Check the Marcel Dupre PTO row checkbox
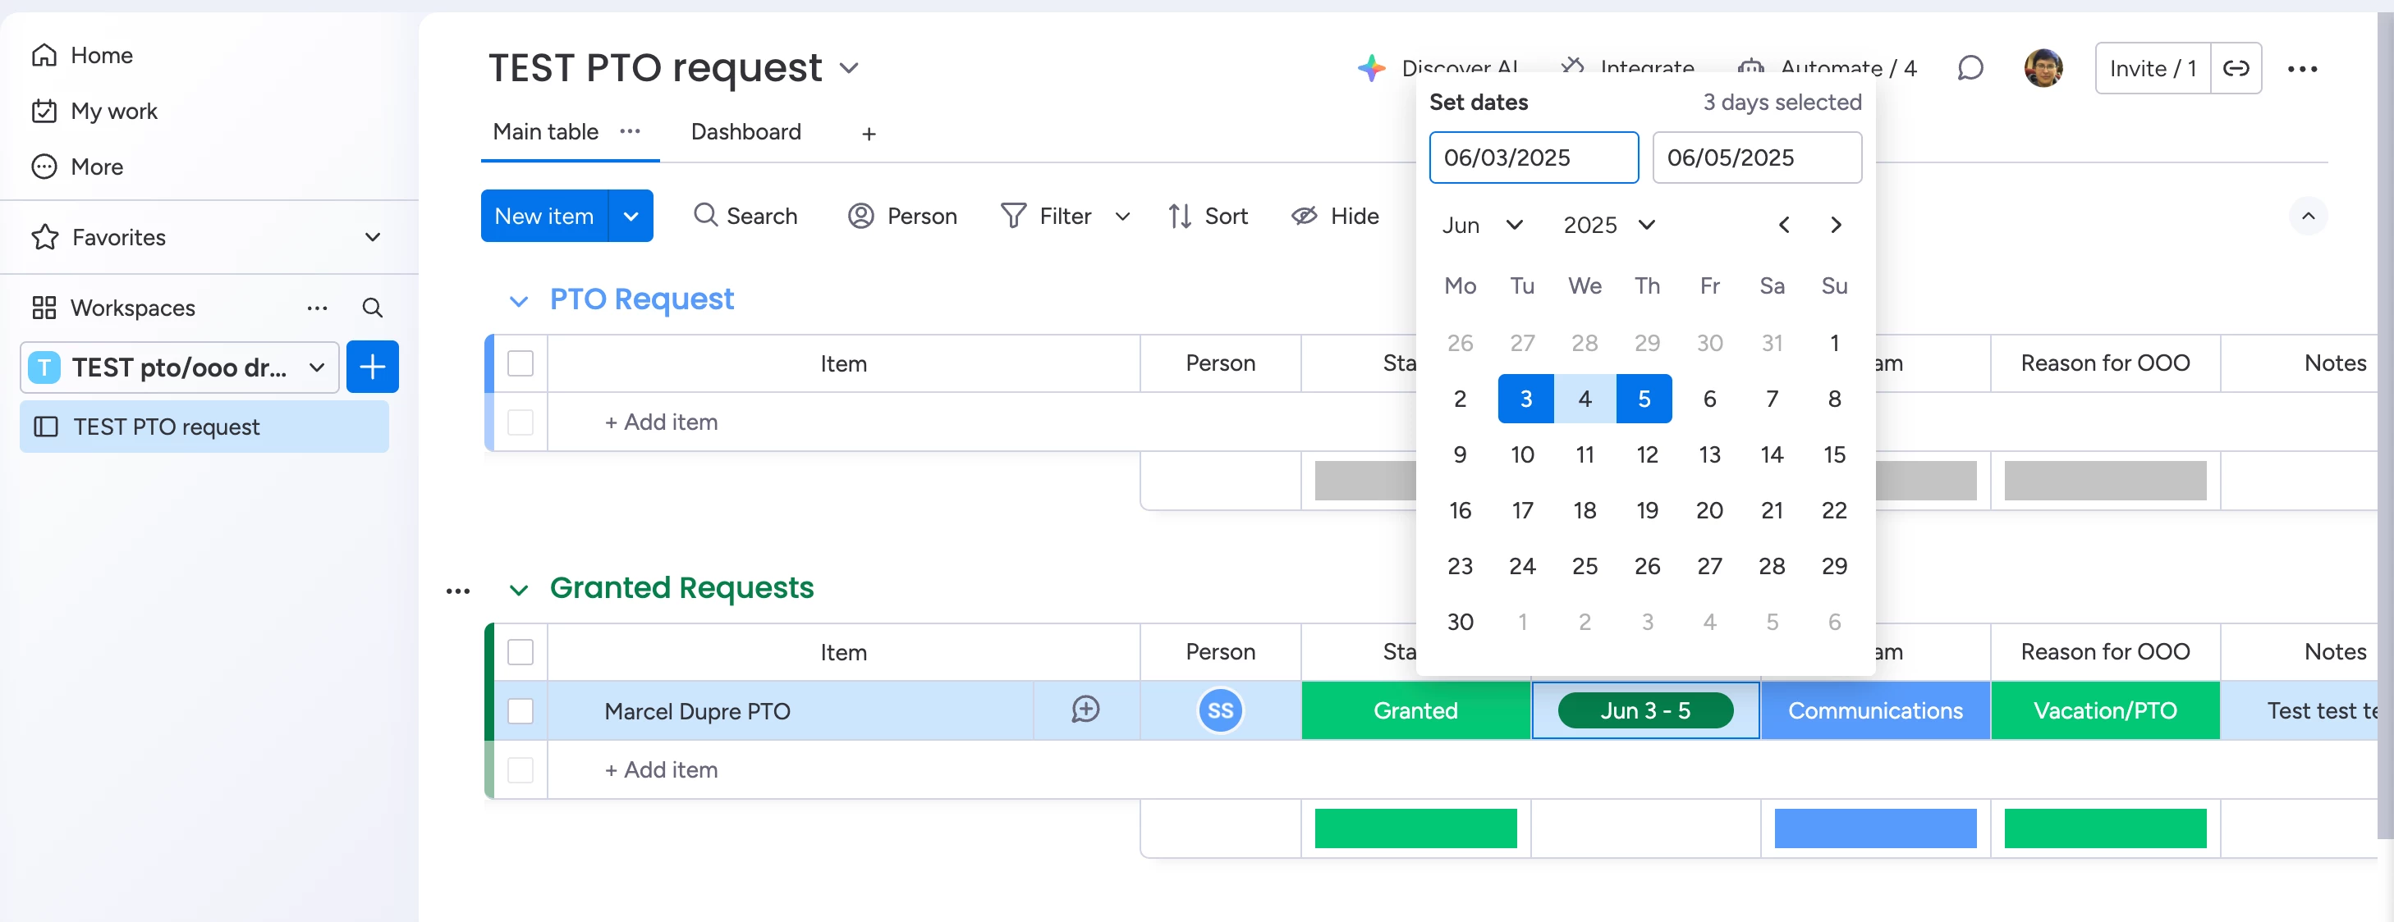Viewport: 2394px width, 922px height. coord(521,710)
